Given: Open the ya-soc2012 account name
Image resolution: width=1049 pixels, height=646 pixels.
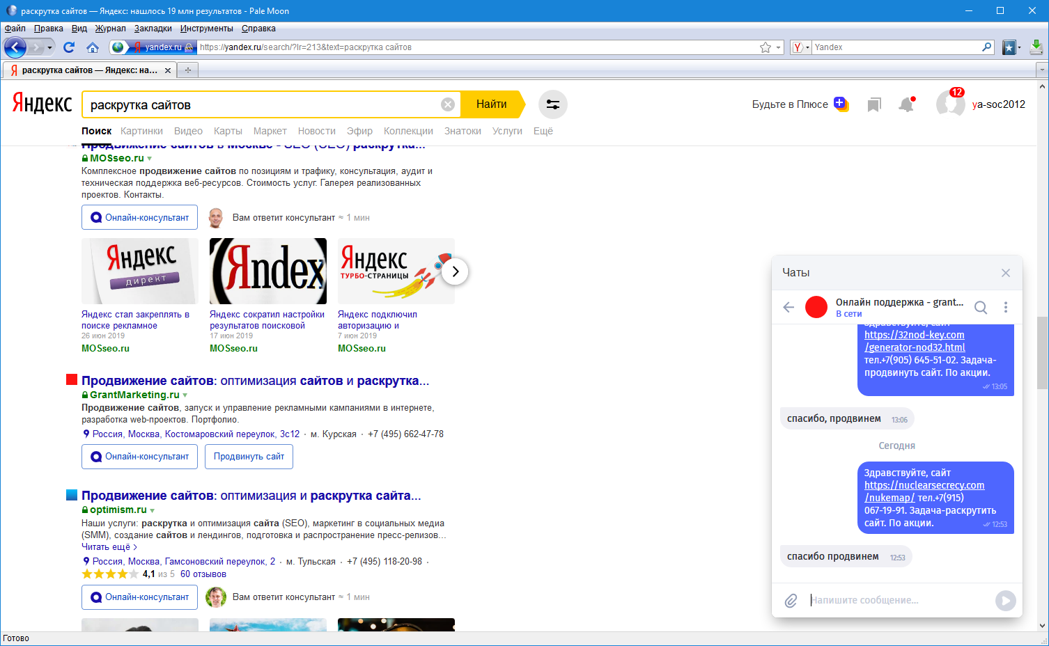Looking at the screenshot, I should tap(999, 104).
